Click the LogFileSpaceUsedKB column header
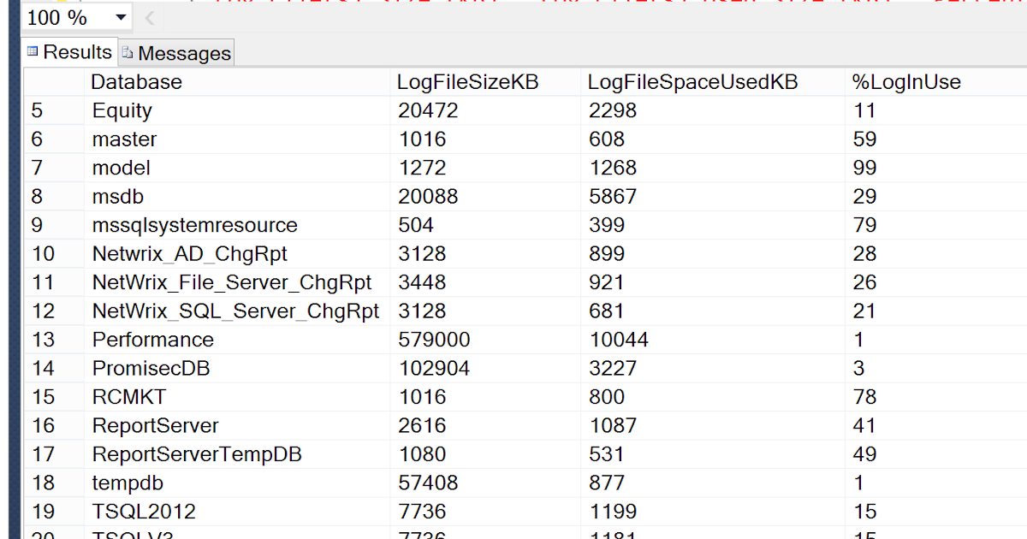This screenshot has height=539, width=1027. pyautogui.click(x=692, y=81)
